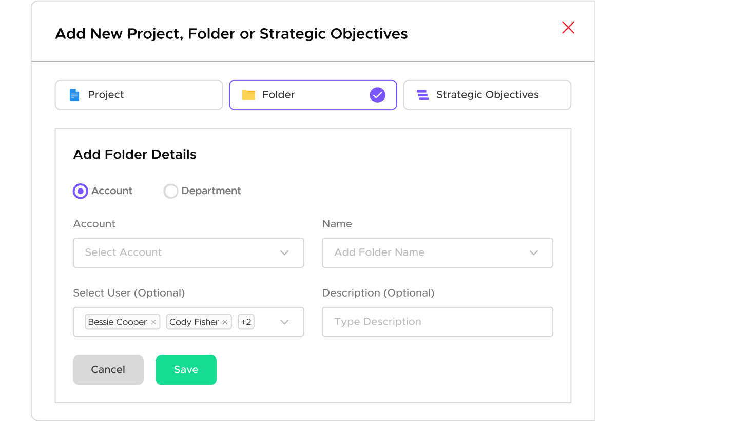Close the dialog with the red X
735x421 pixels.
click(568, 28)
